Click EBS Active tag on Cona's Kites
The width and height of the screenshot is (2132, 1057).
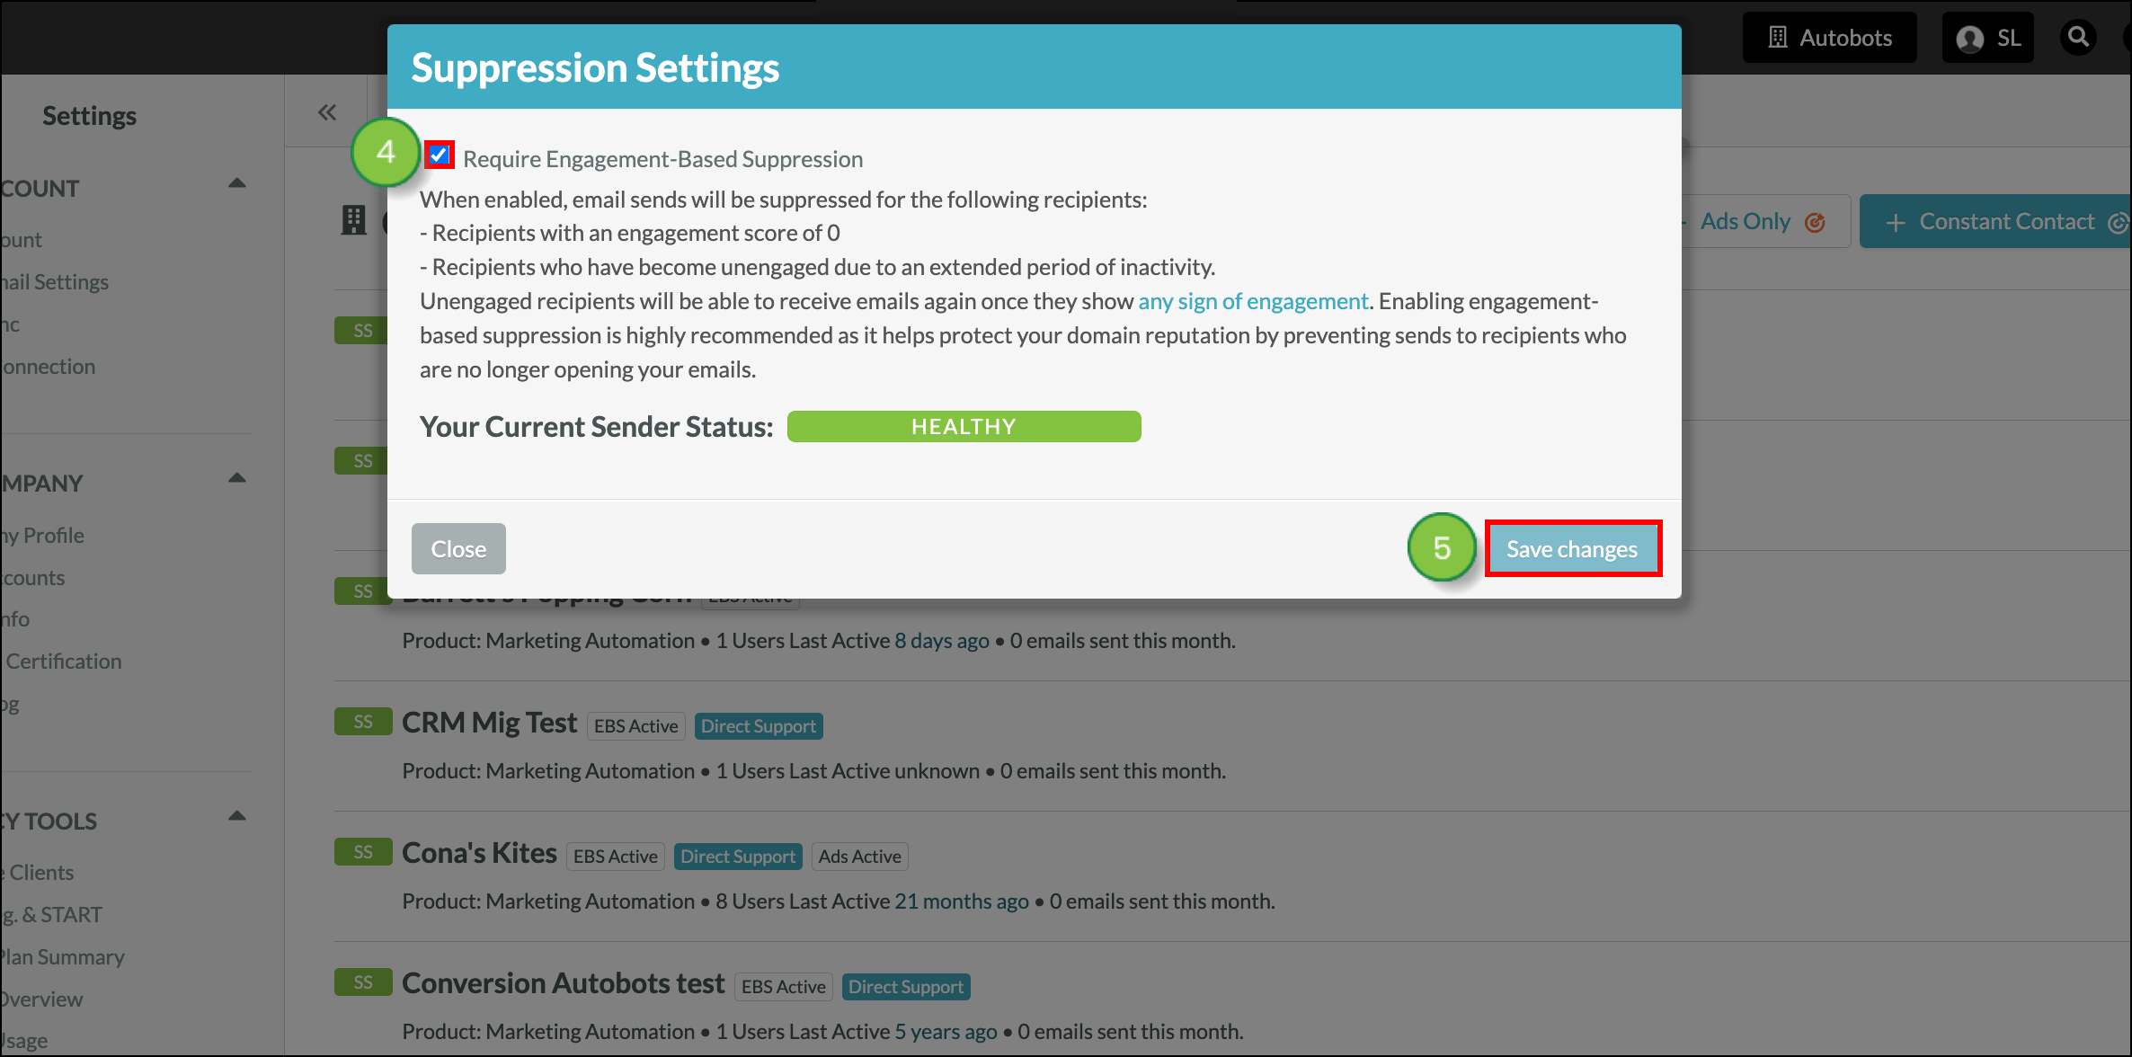[x=616, y=857]
